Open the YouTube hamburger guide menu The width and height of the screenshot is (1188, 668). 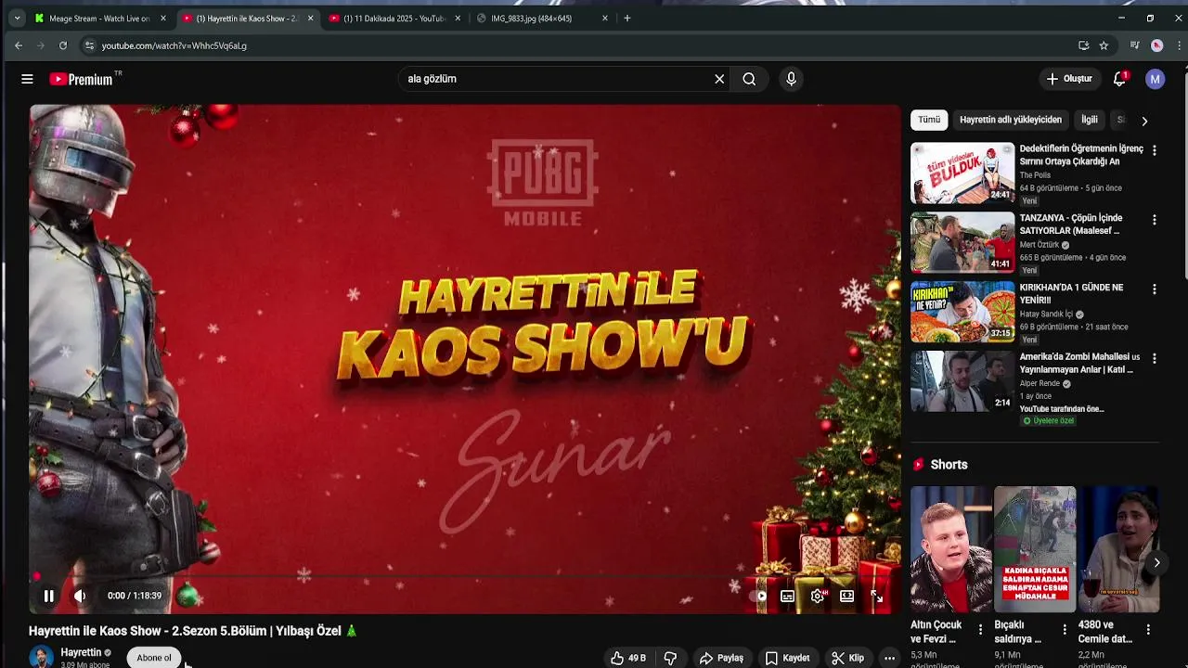tap(27, 79)
